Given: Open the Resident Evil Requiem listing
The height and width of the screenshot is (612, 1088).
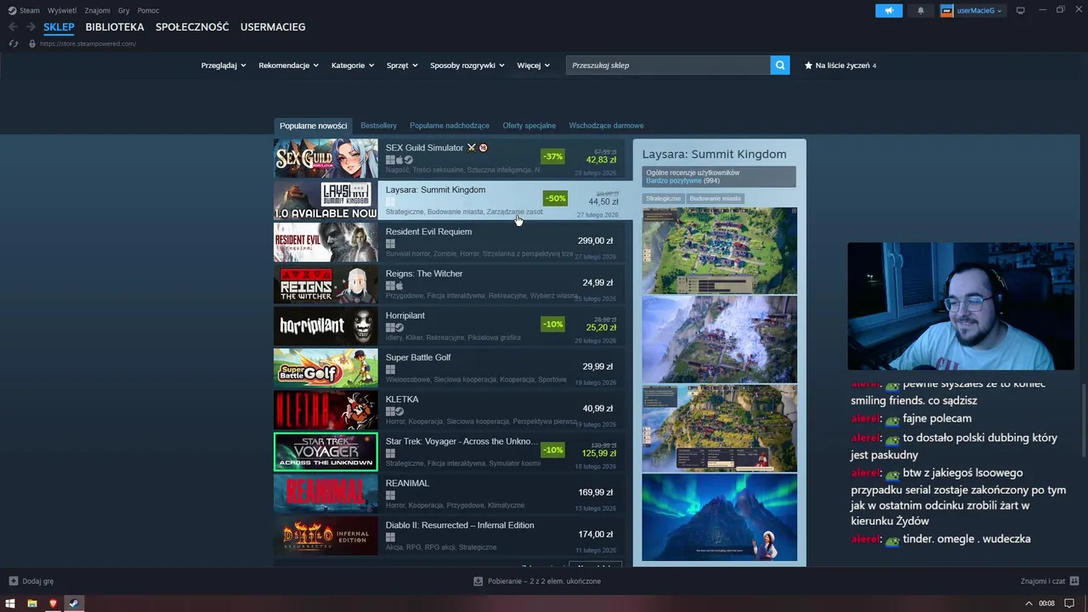Looking at the screenshot, I should coord(449,241).
